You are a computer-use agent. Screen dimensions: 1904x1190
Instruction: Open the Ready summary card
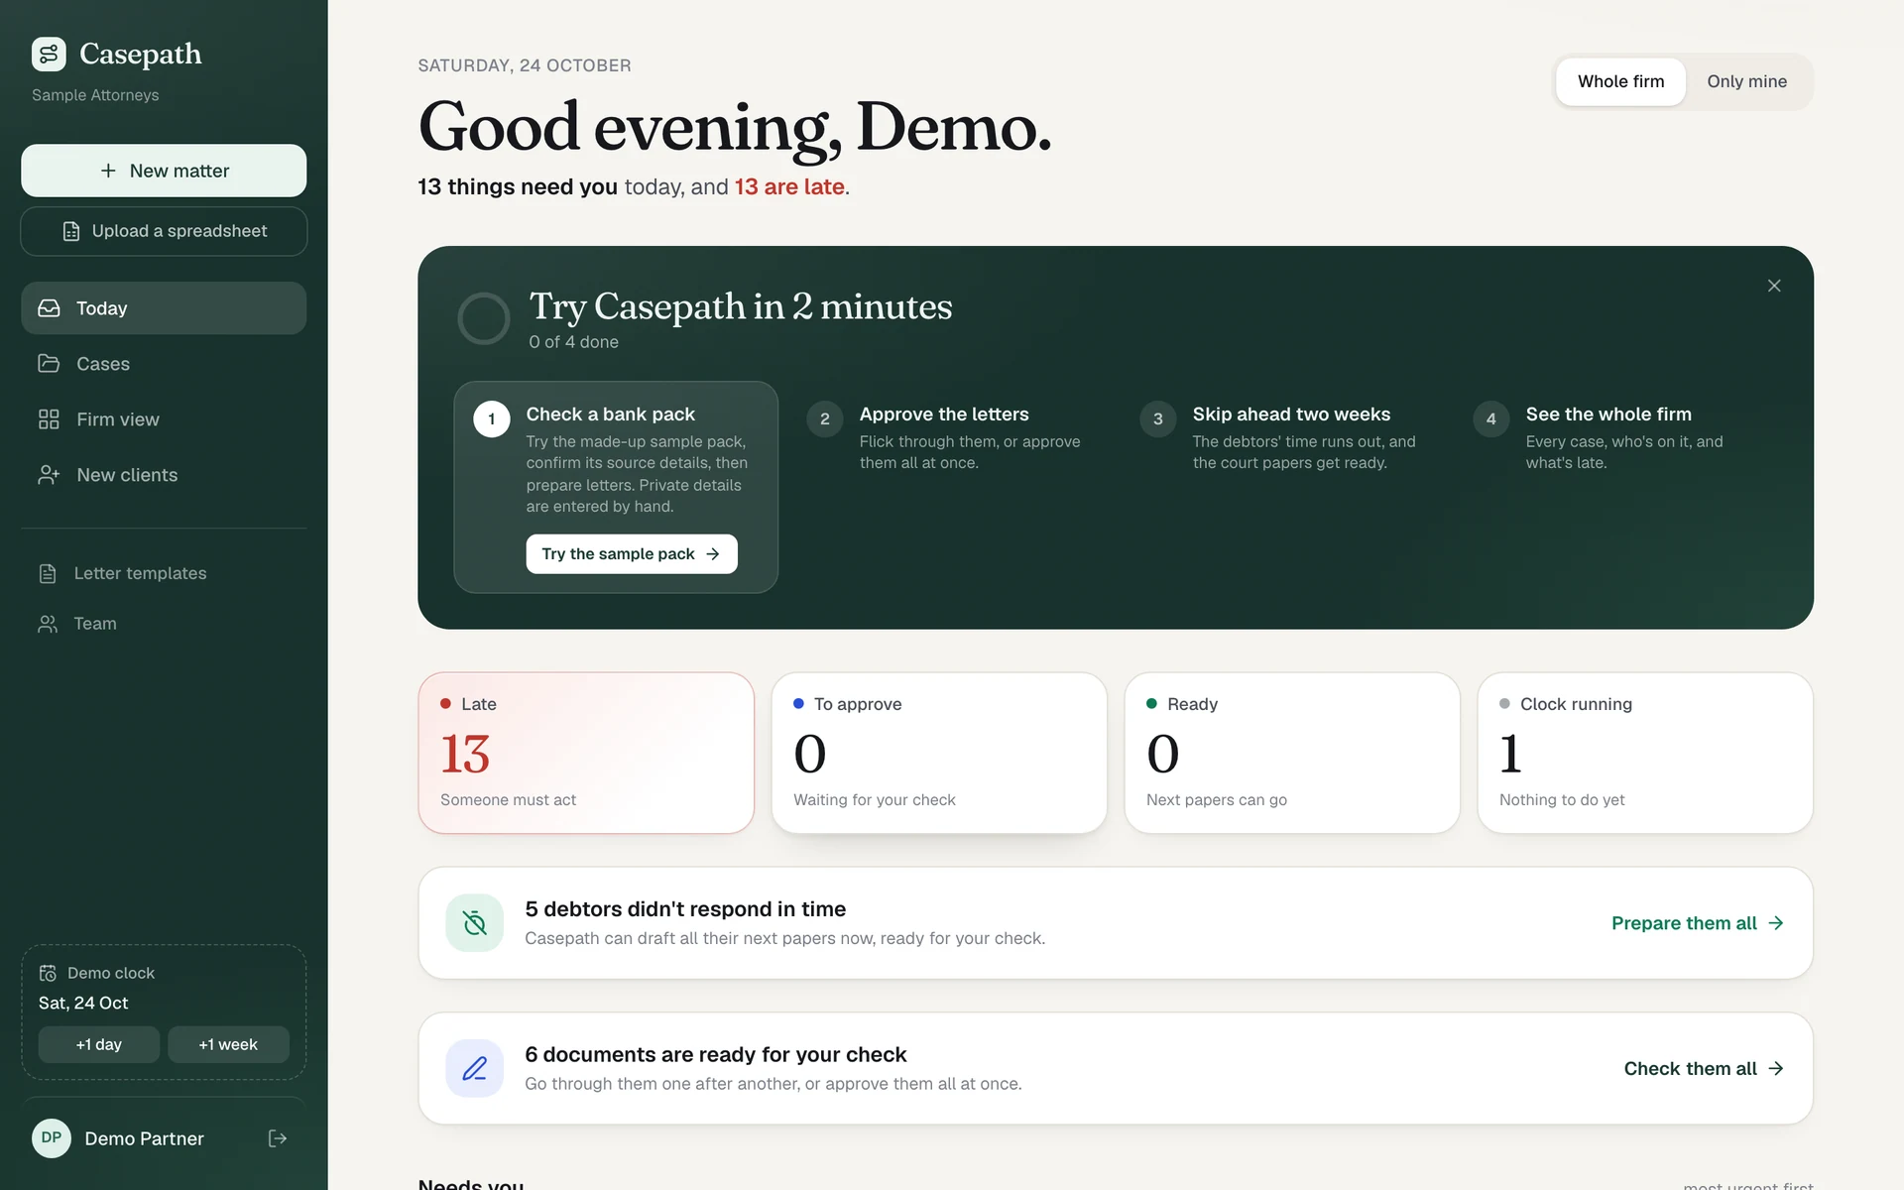(x=1292, y=754)
